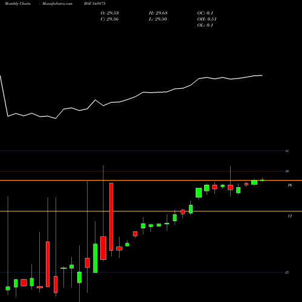Select the high value H: 29.68
302x302 pixels.
[x=158, y=13]
